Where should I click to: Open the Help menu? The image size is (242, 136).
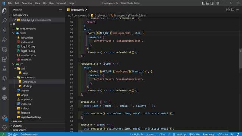pyautogui.click(x=71, y=3)
